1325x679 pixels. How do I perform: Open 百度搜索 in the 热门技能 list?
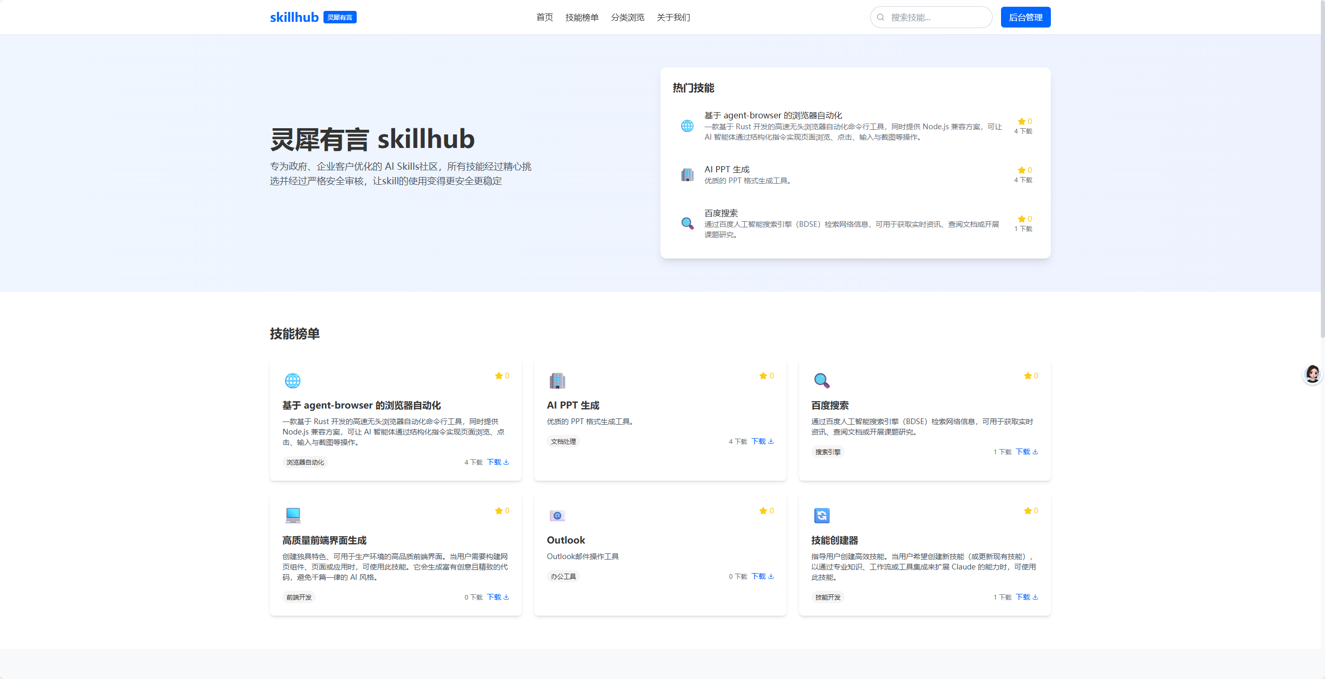point(721,213)
